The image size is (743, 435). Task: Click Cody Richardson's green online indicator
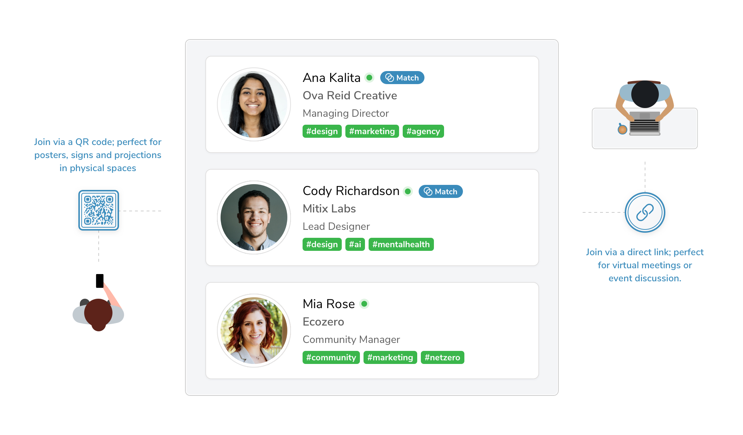[408, 191]
